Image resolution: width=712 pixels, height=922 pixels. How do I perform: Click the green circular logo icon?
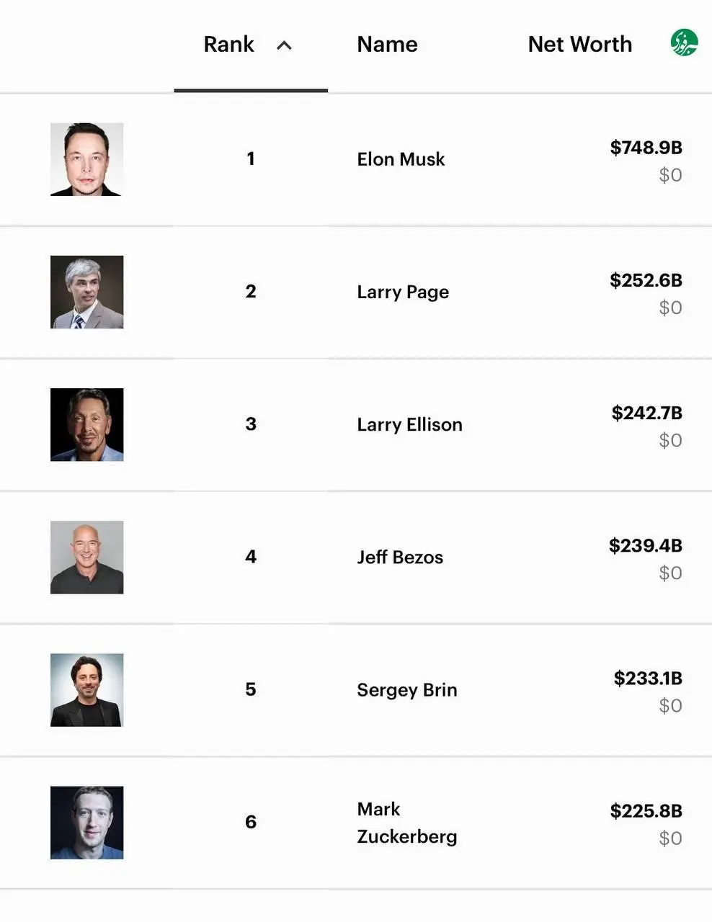click(x=684, y=43)
